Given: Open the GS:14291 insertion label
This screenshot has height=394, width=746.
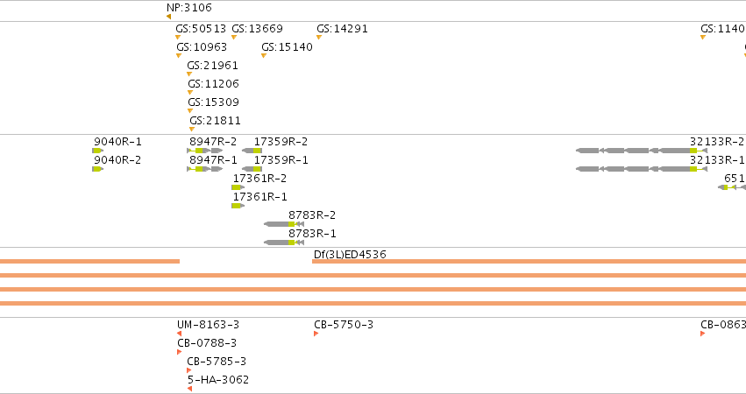Looking at the screenshot, I should [342, 29].
